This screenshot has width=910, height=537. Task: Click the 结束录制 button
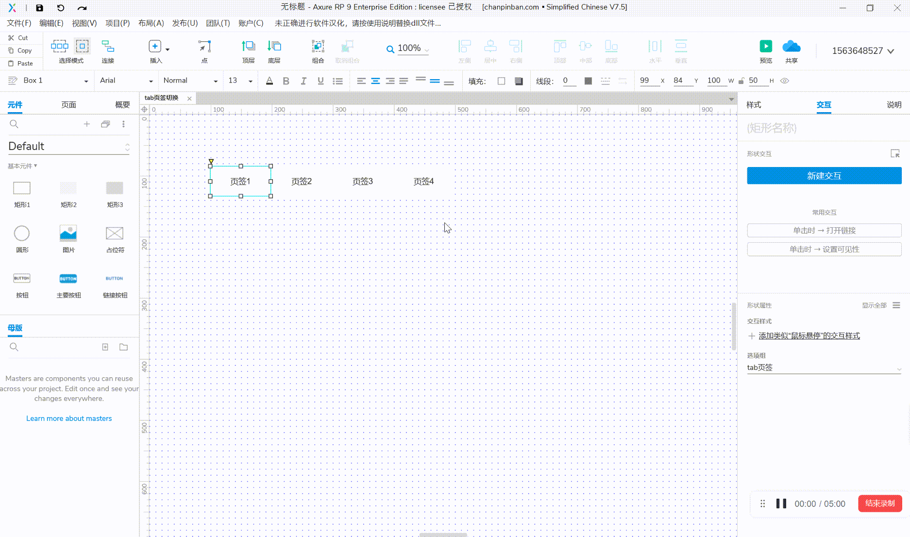[x=880, y=503]
